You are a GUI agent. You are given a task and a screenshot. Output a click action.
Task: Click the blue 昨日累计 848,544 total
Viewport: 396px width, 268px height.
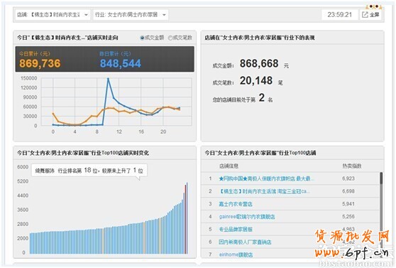(121, 63)
